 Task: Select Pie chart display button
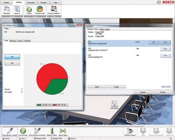coord(12,57)
